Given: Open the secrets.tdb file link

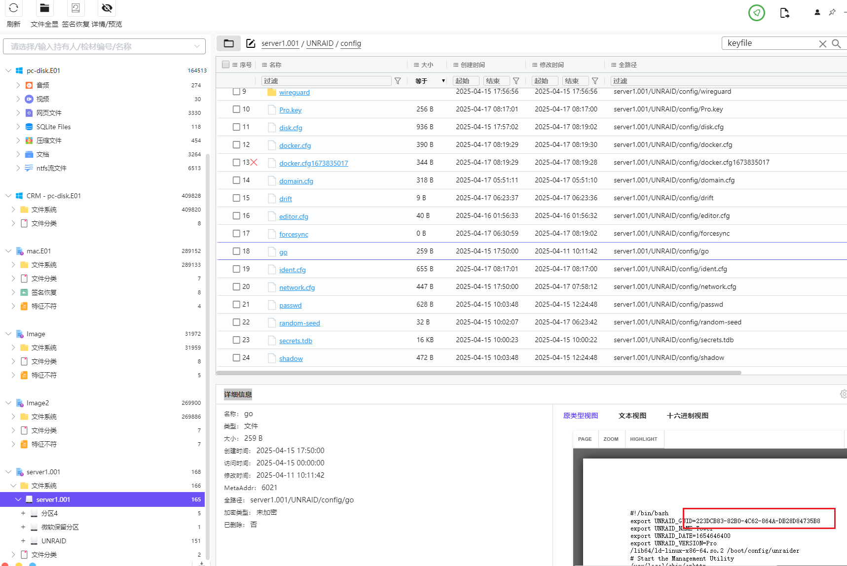Looking at the screenshot, I should pos(296,341).
